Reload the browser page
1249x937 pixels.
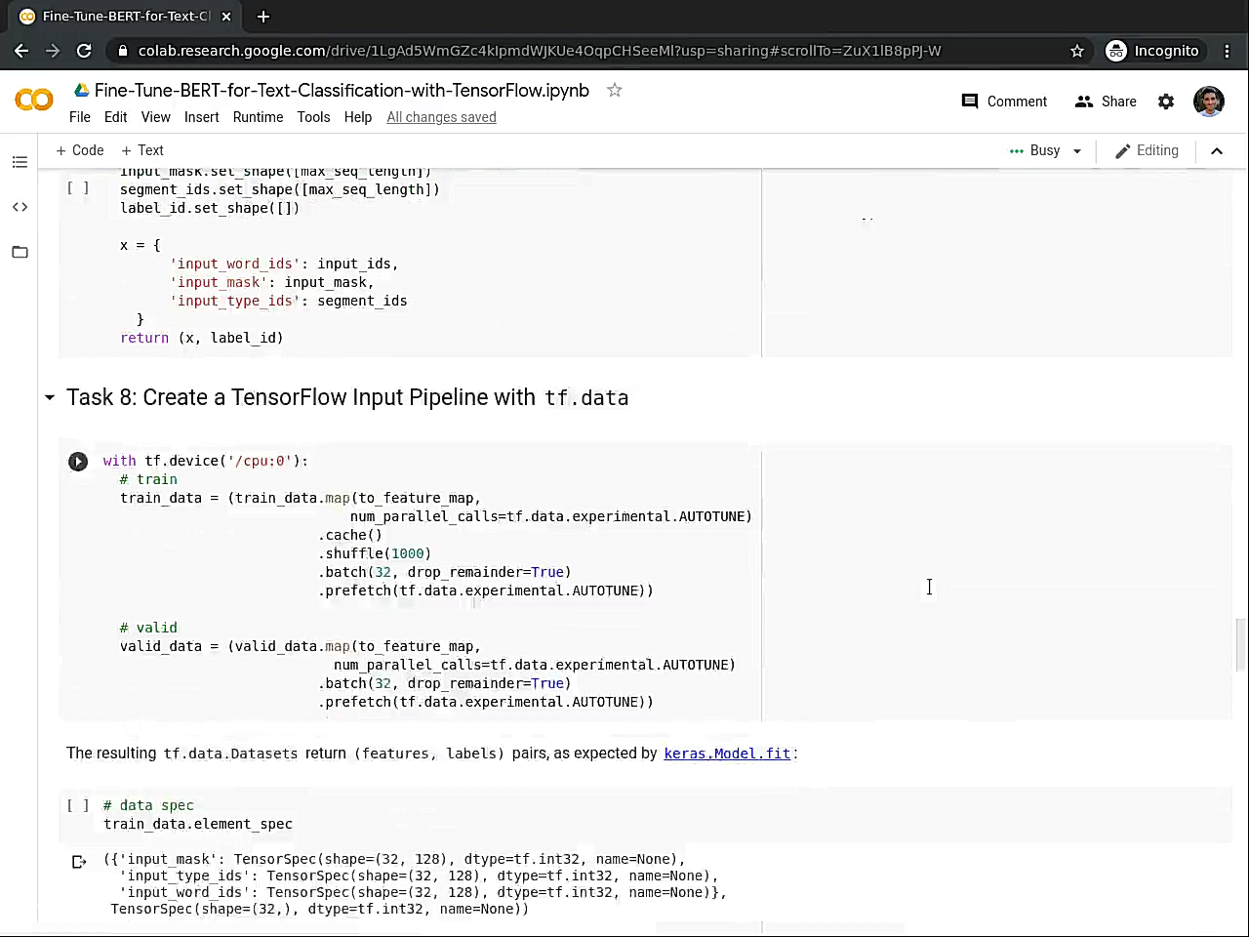pos(84,51)
